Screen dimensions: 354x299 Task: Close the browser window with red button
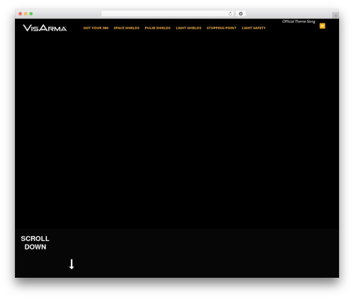point(21,13)
